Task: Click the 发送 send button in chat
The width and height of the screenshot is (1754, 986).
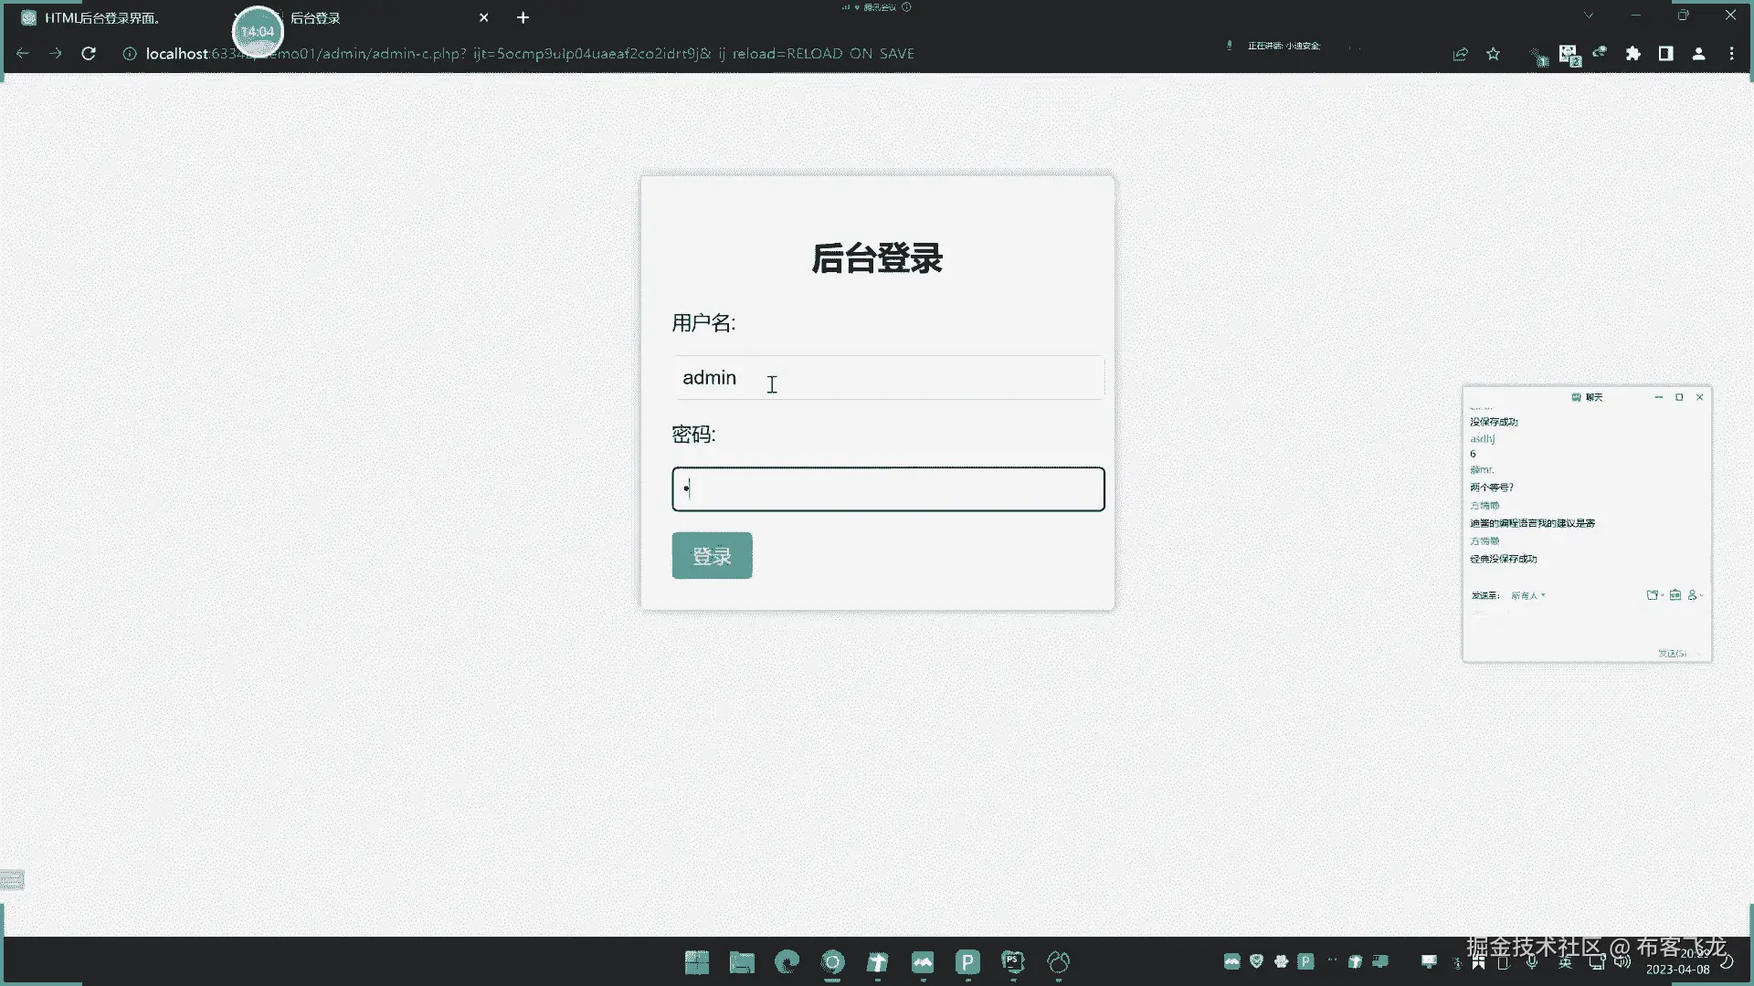Action: click(1672, 654)
